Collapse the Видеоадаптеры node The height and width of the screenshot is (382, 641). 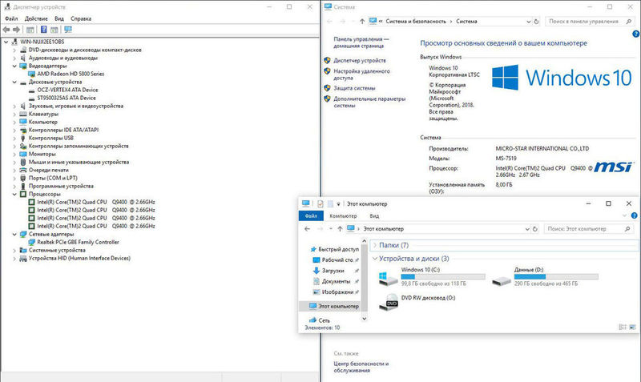[x=14, y=66]
